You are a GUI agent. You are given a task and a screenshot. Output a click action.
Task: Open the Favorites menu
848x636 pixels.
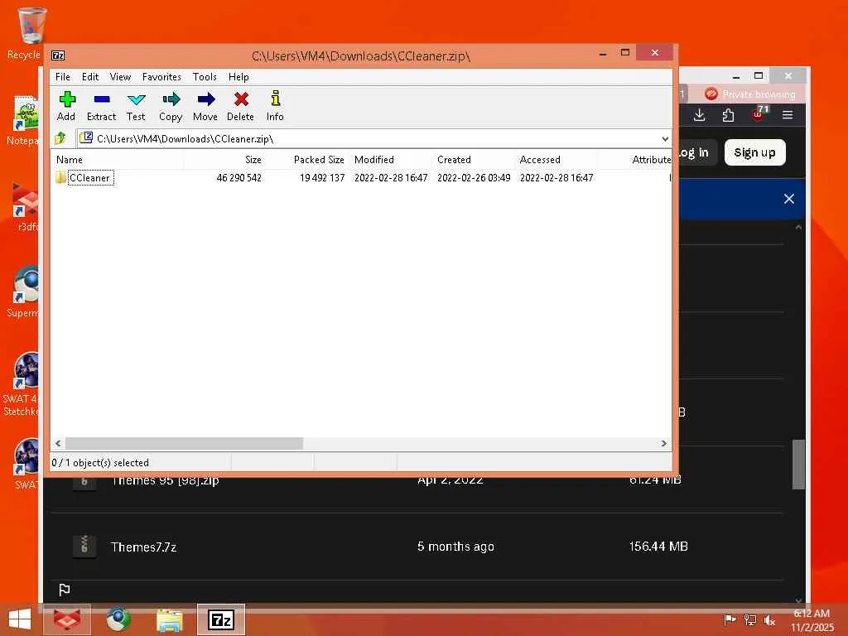pos(161,77)
